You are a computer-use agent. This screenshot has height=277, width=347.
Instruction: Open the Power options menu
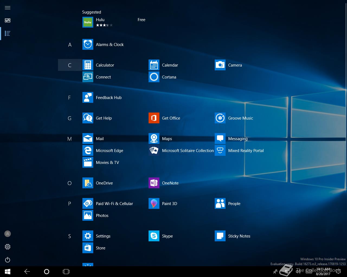pos(8,260)
